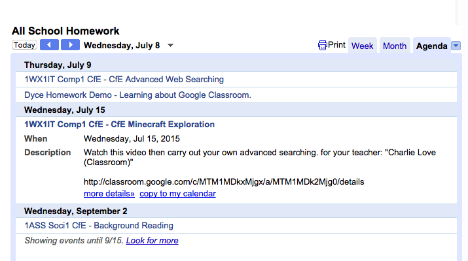
Task: Click the classroom.google.com URL text
Action: (x=224, y=181)
